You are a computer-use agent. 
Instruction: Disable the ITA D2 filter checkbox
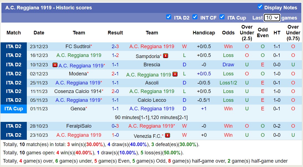169,17
